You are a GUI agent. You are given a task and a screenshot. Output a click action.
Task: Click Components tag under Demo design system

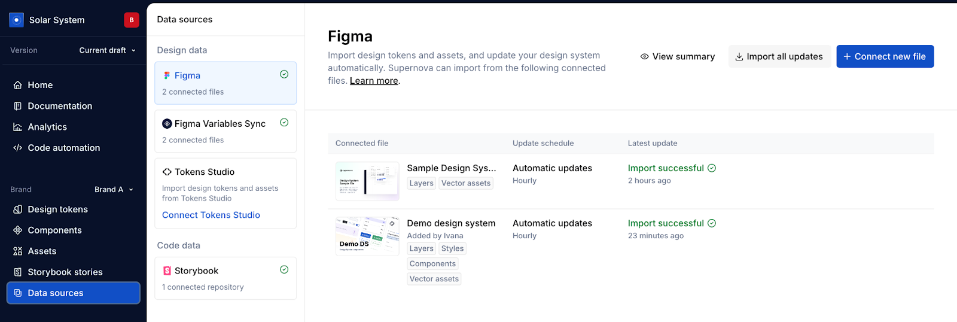click(x=432, y=264)
